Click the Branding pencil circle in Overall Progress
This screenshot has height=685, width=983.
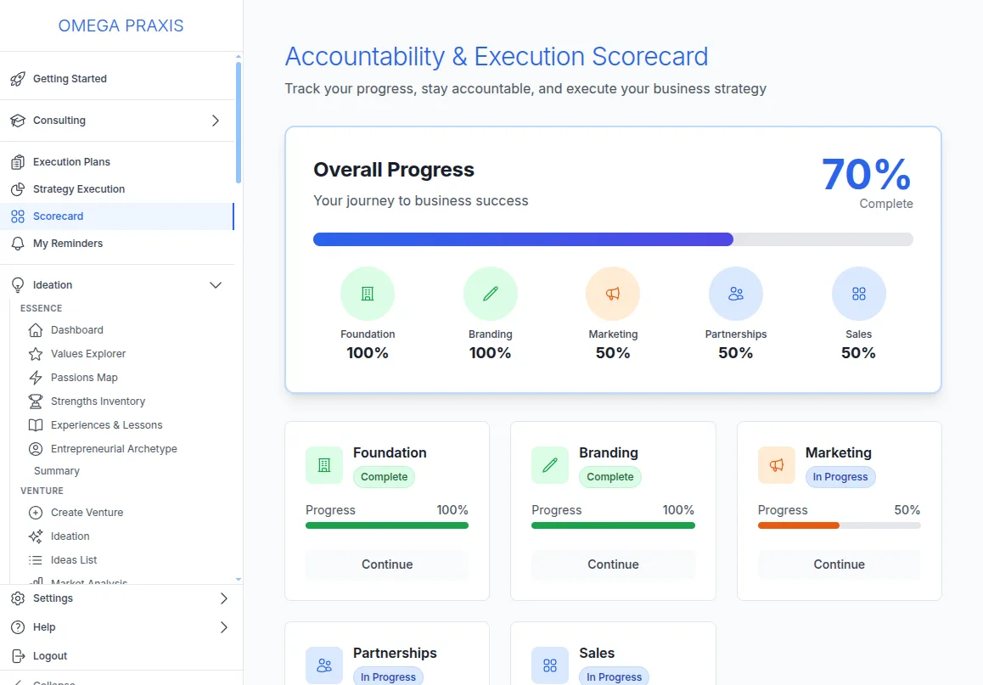[491, 294]
